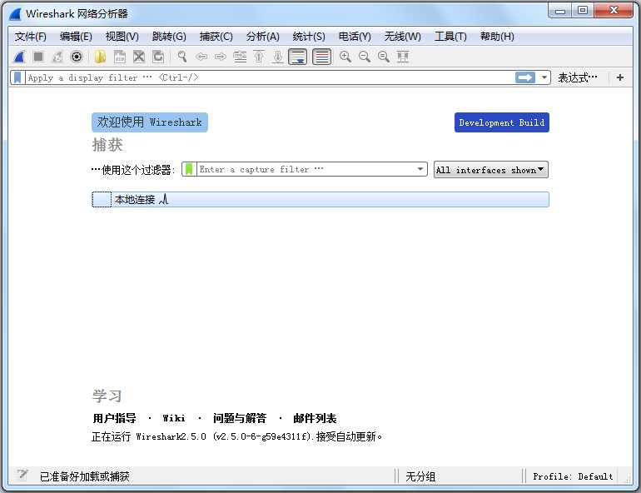This screenshot has width=641, height=493.
Task: Open the 统计(S) menu
Action: [x=309, y=37]
